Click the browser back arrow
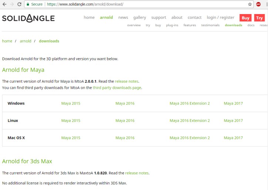The height and width of the screenshot is (190, 268). tap(4, 4)
